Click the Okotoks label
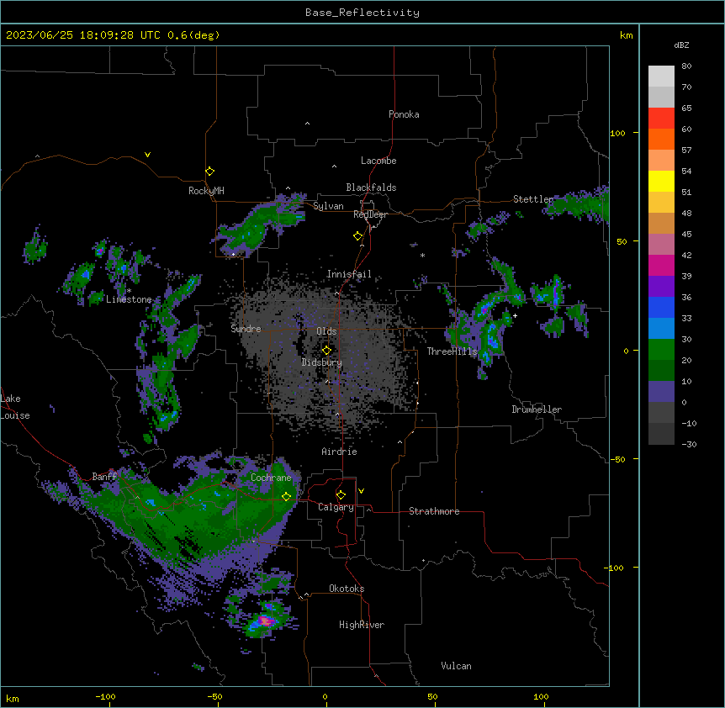Screen dimensions: 725x708 (347, 589)
